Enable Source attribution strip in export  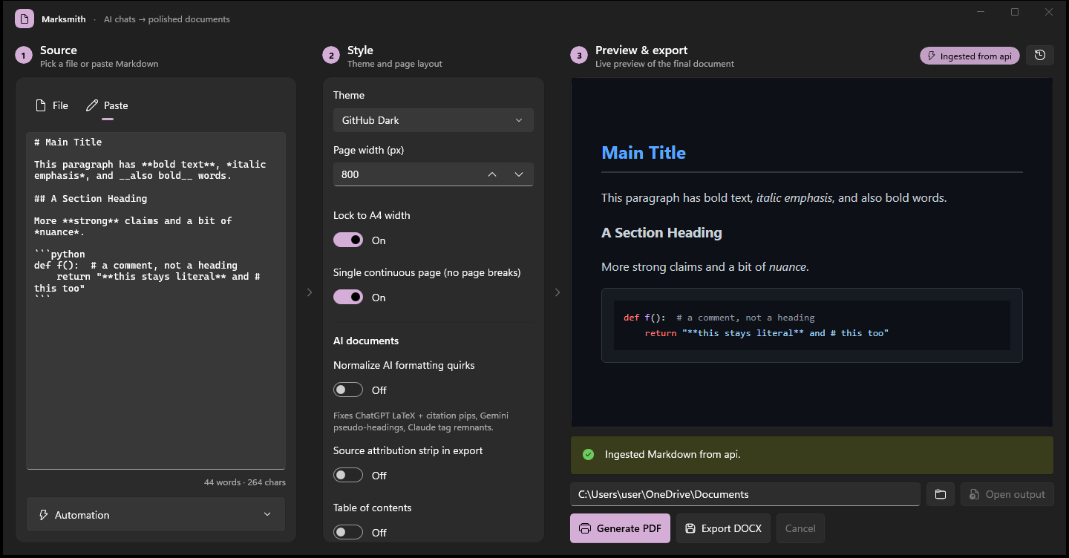pos(348,475)
